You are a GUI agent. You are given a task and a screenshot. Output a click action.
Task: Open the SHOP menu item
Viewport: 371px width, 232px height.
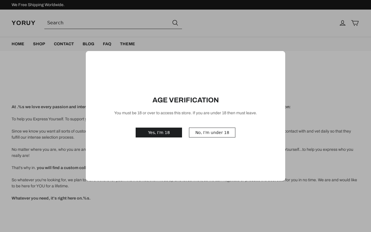(39, 44)
